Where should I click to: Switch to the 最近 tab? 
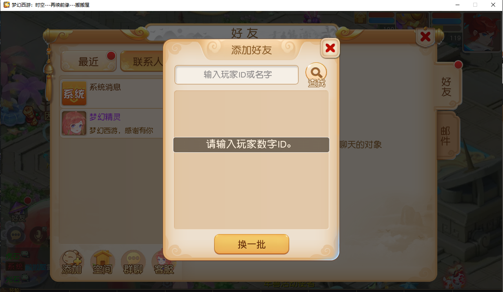[89, 61]
